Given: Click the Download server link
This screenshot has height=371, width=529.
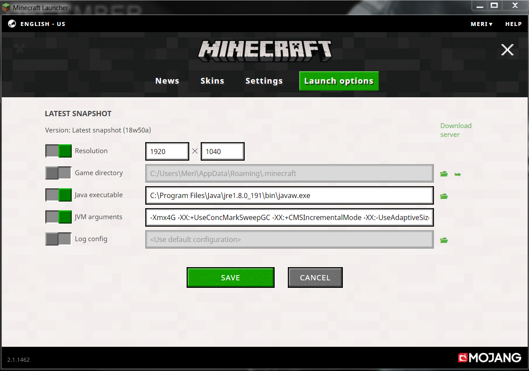Looking at the screenshot, I should pos(456,130).
